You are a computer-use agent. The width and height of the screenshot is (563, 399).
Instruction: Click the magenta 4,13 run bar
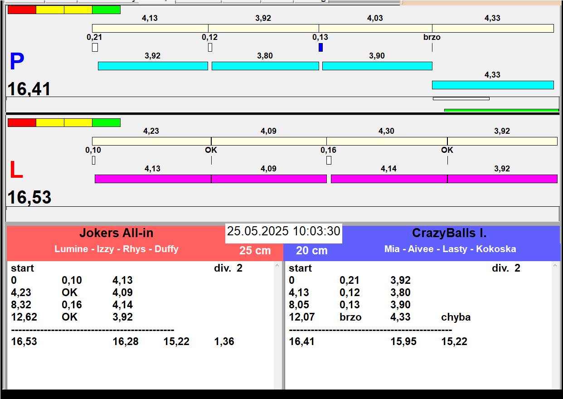point(153,179)
